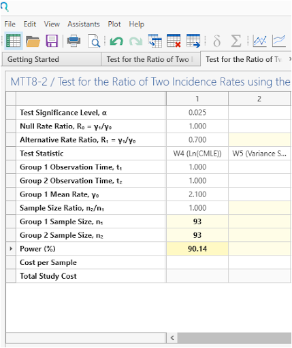The width and height of the screenshot is (292, 348).
Task: Click the Power (%) row arrow marker
Action: click(11, 249)
